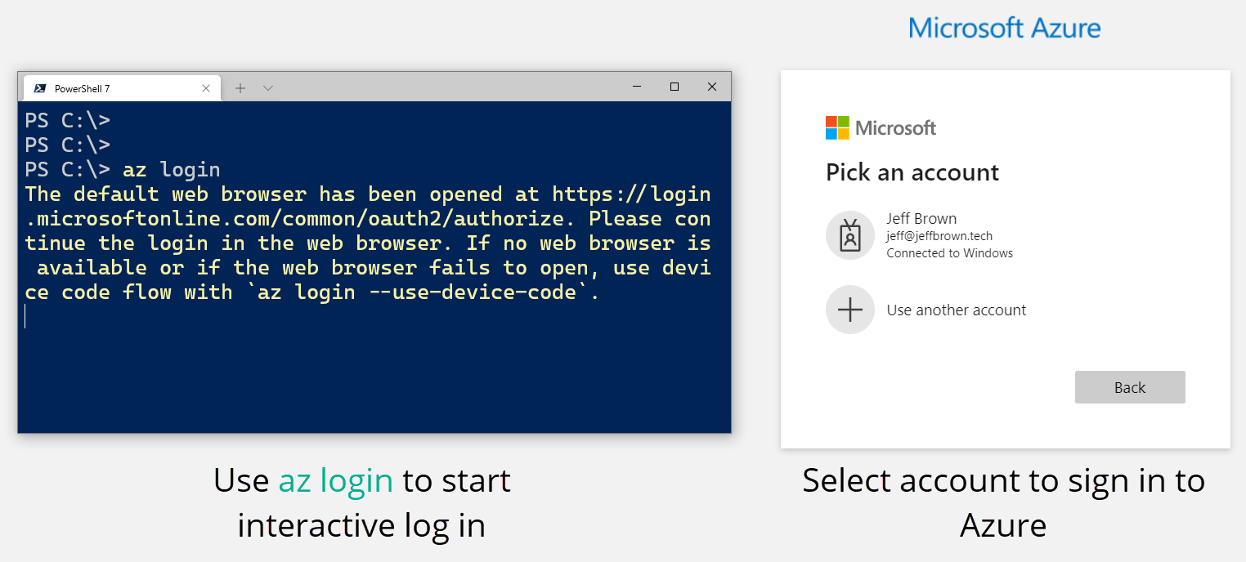Image resolution: width=1246 pixels, height=562 pixels.
Task: Close the PowerShell terminal window
Action: 712,87
